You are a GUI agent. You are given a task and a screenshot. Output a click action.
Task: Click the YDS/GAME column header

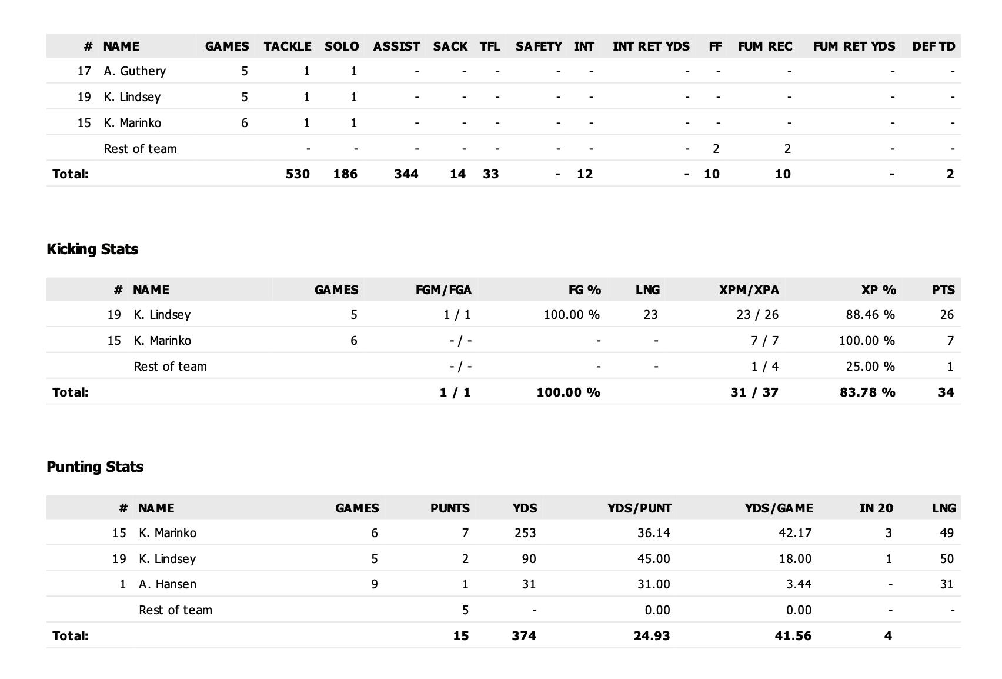point(779,508)
